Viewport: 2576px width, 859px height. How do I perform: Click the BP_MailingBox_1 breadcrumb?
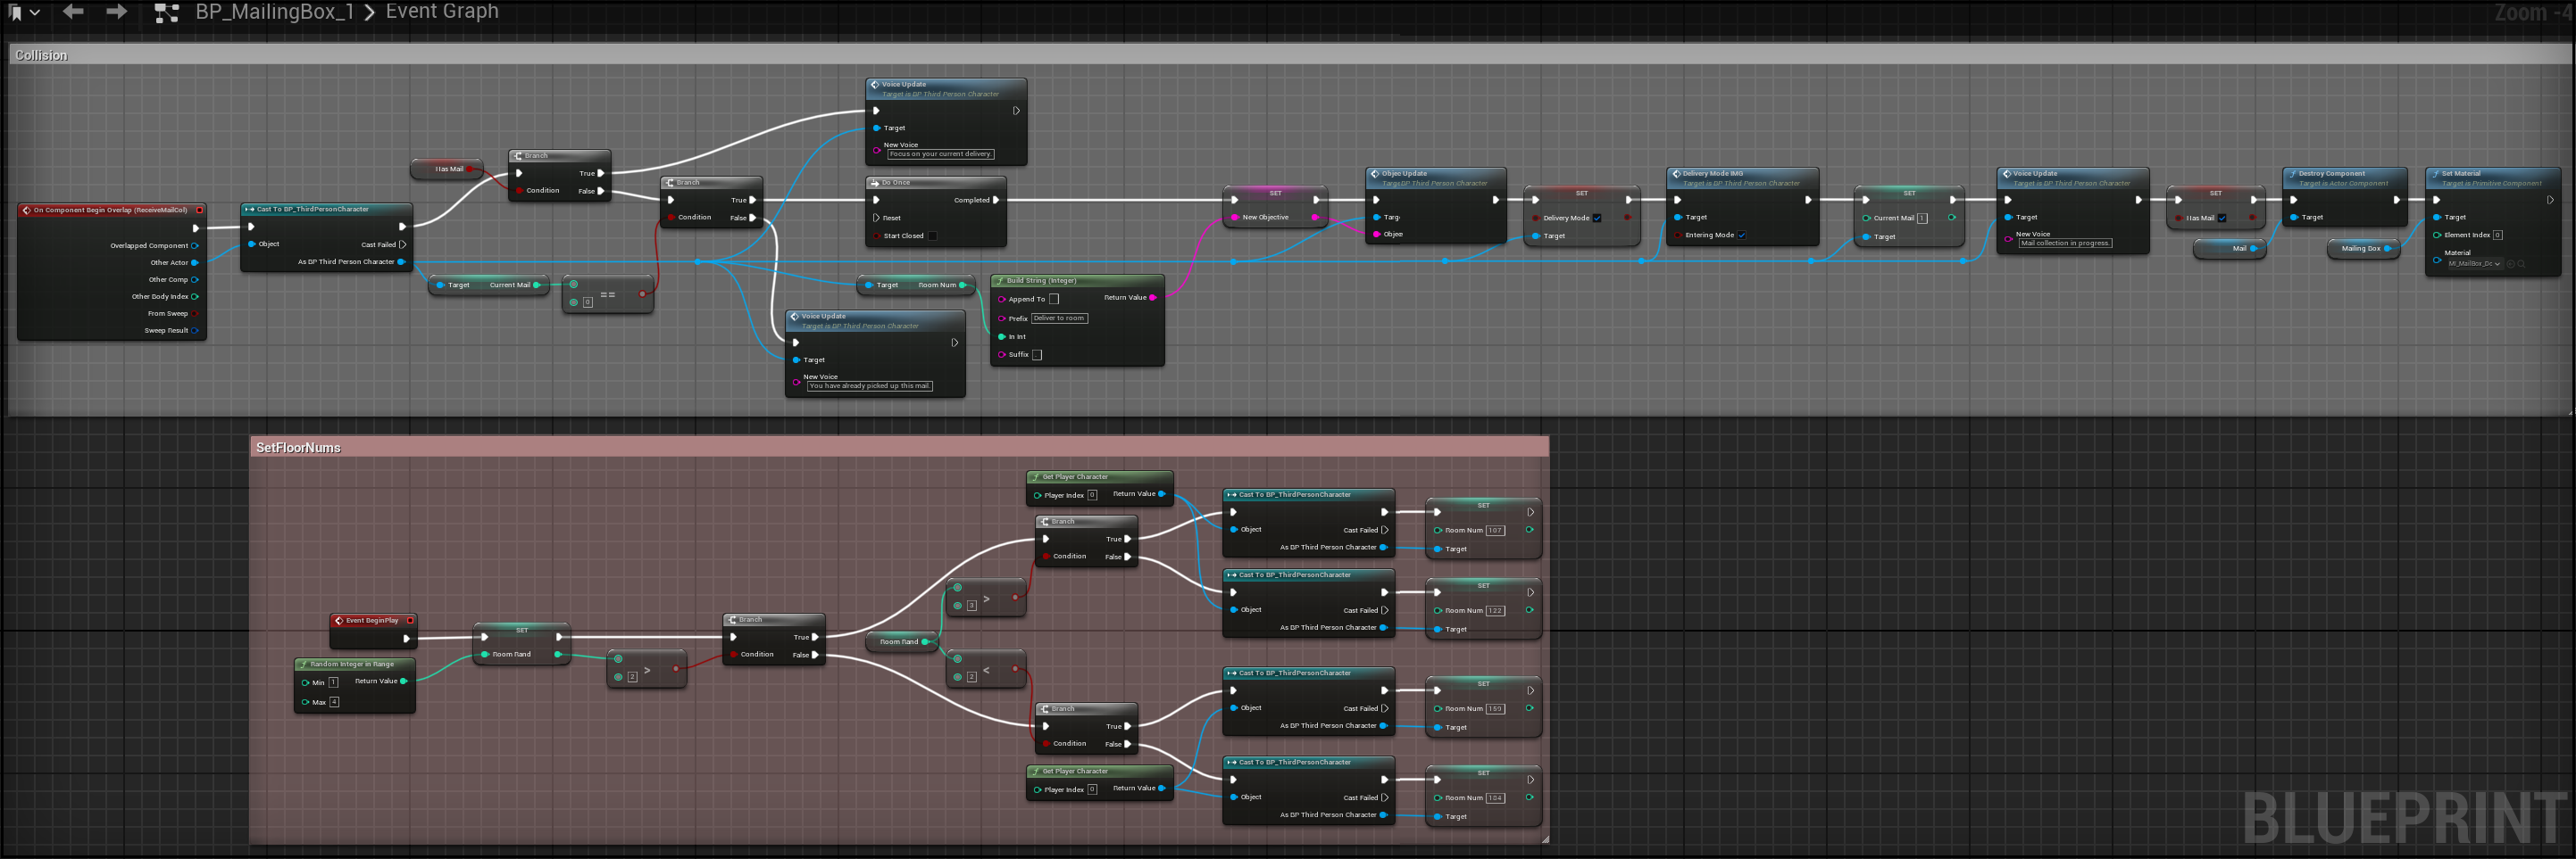point(274,12)
